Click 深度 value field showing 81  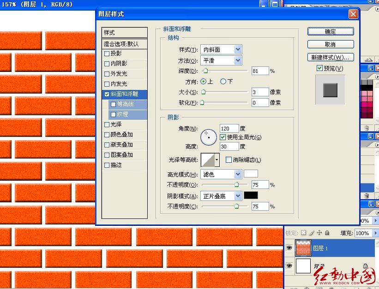(260, 71)
